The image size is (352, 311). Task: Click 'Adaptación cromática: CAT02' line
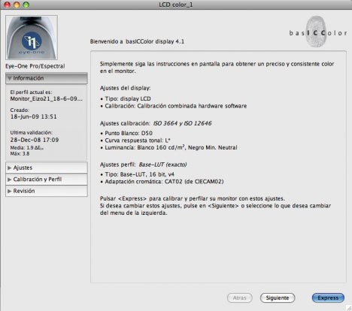tap(162, 182)
